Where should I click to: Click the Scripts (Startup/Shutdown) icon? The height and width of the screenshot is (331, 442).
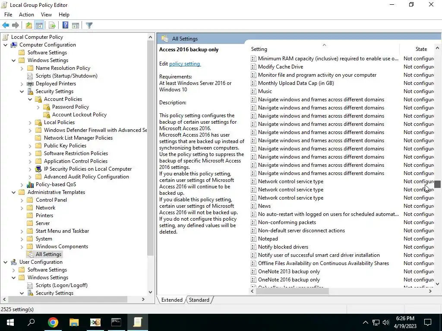pos(30,76)
